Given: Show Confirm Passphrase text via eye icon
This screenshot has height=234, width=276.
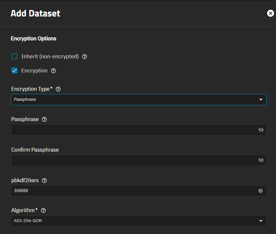Looking at the screenshot, I should 261,160.
